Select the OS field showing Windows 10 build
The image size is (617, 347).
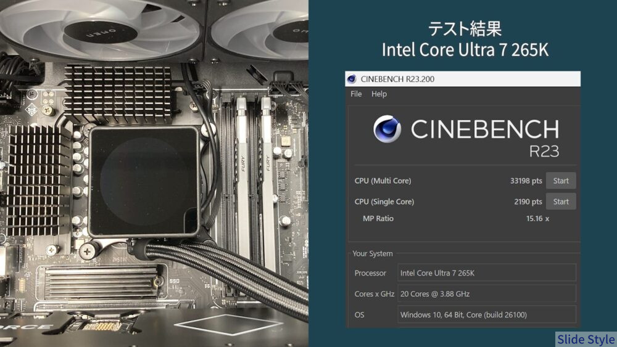click(x=487, y=314)
